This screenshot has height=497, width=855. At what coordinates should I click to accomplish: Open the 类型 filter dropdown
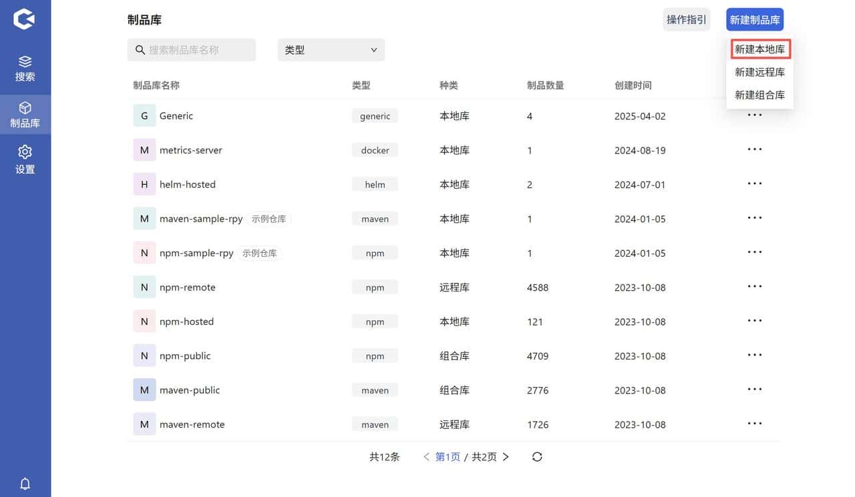click(x=331, y=49)
